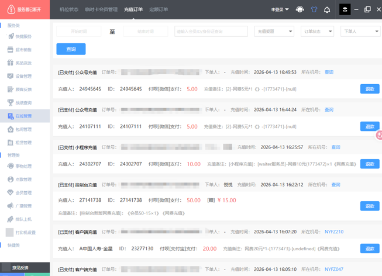Click the 开始时间 date field

79,32
